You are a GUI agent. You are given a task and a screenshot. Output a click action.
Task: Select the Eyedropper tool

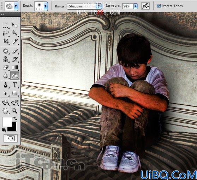pos(15,41)
